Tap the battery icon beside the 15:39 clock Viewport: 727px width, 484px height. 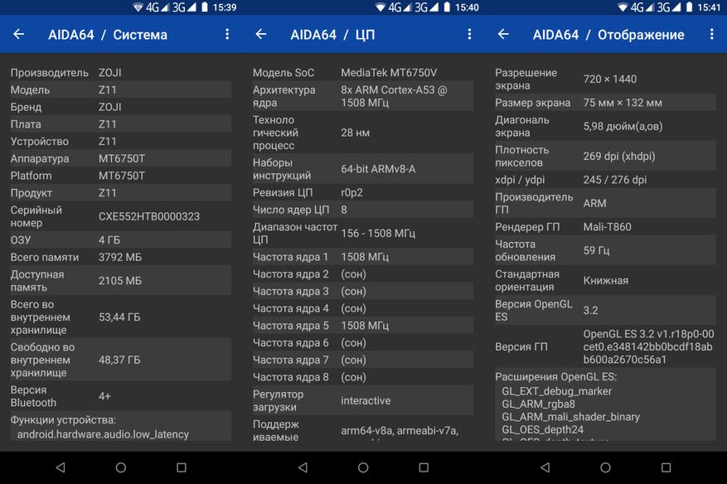(205, 7)
